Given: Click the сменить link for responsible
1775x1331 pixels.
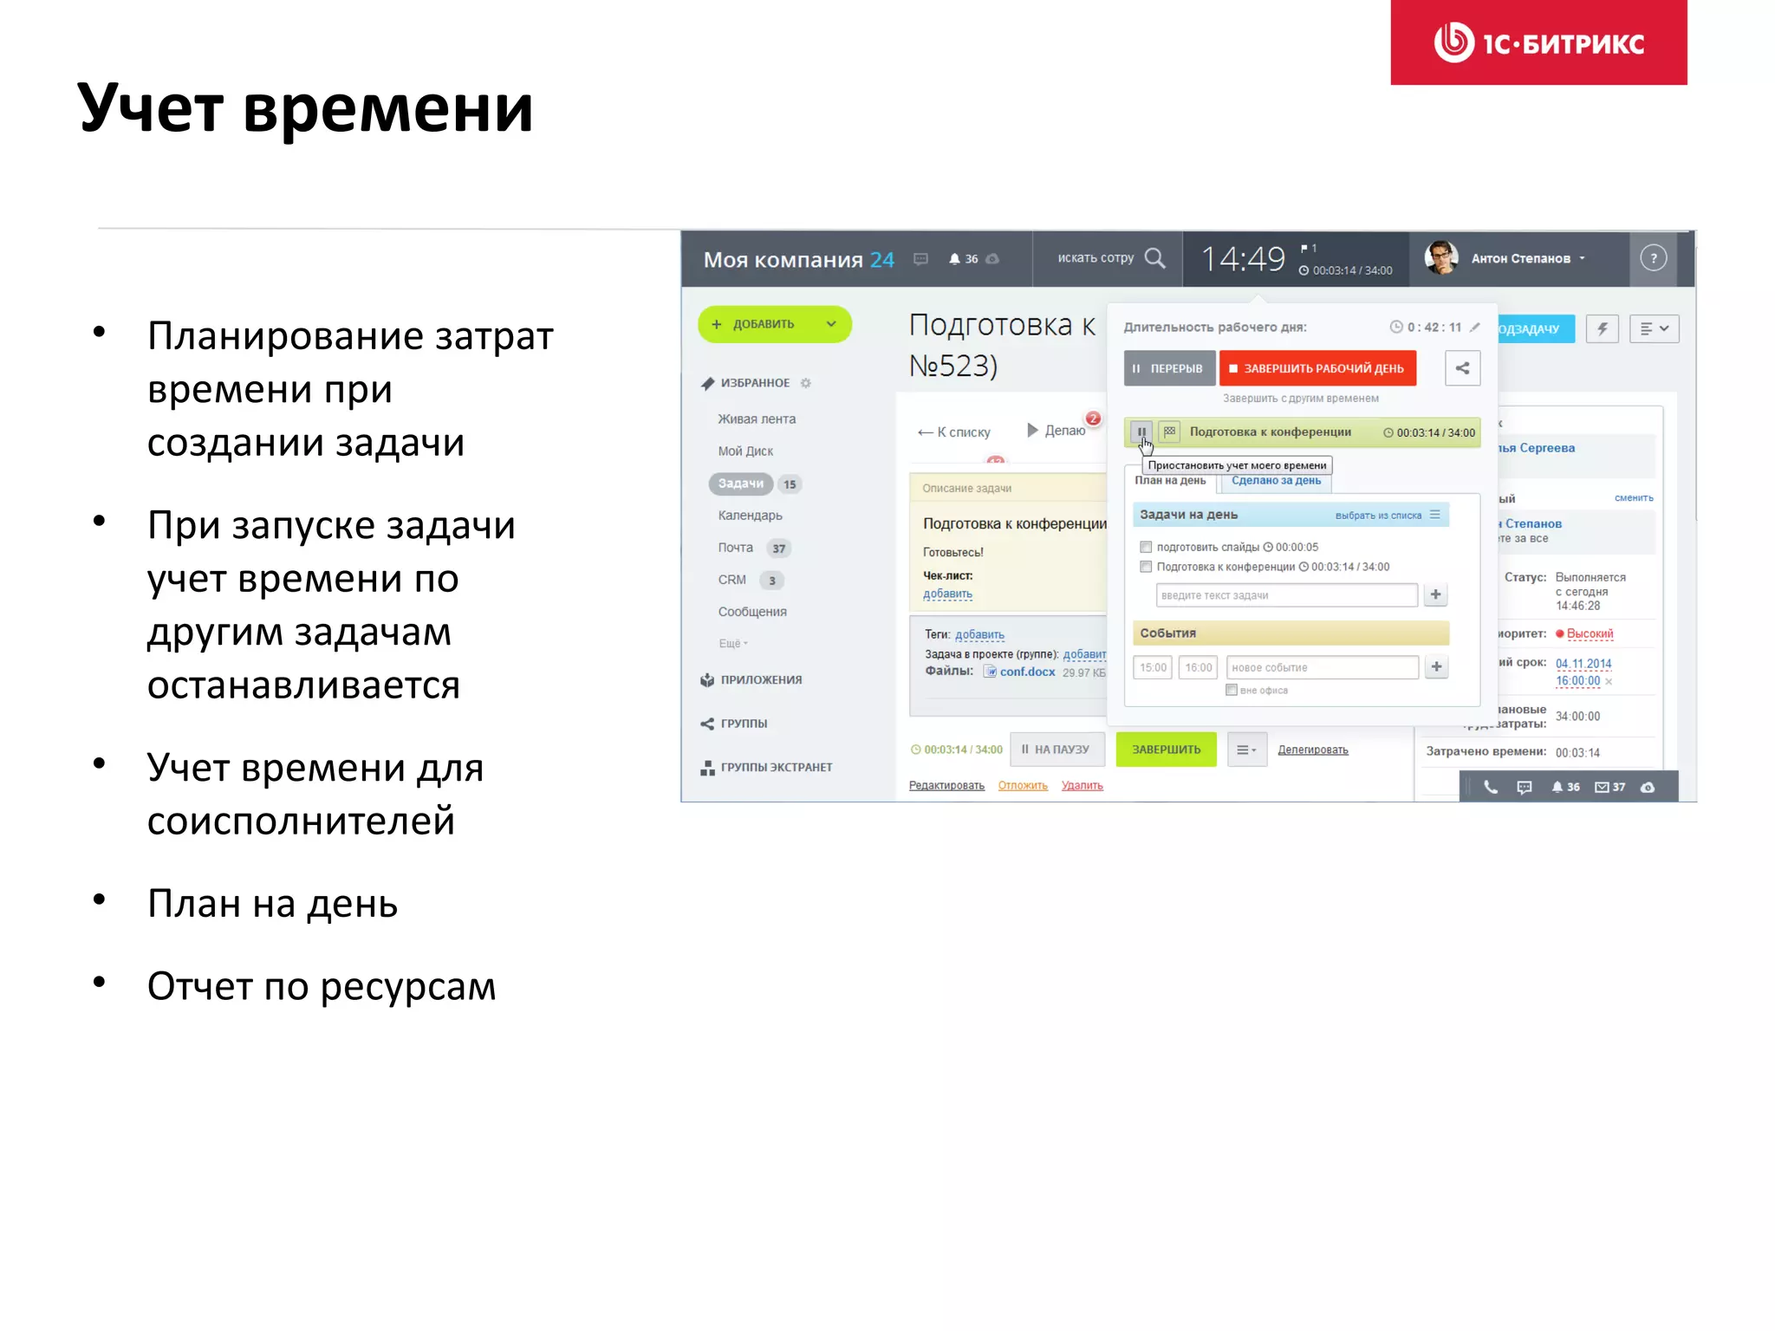Looking at the screenshot, I should (x=1634, y=498).
